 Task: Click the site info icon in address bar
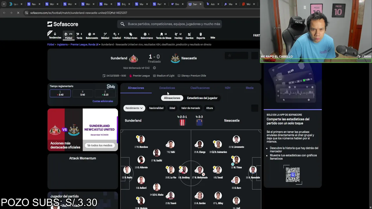(26, 13)
